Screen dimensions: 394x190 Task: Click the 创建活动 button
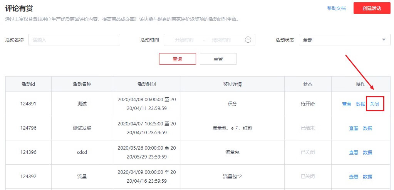click(372, 8)
